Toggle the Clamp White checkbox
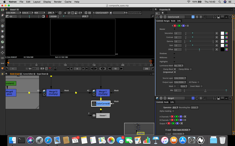Image resolution: width=235 pixels, height=146 pixels. point(191,69)
